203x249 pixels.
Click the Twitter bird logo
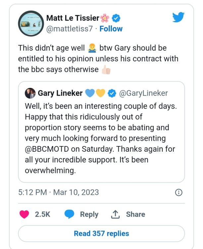[178, 17]
